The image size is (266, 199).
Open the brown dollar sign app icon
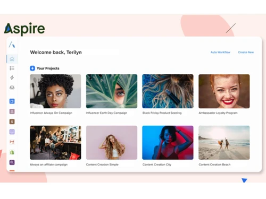pos(12,122)
